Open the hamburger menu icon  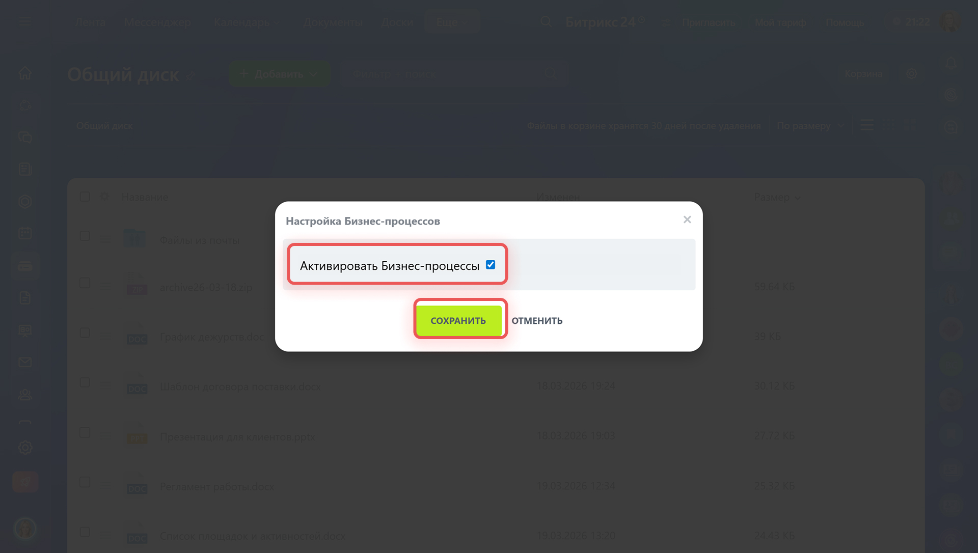24,22
